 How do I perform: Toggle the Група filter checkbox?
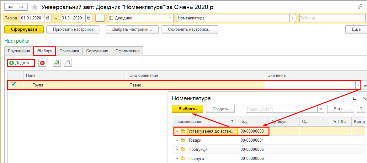(13, 85)
